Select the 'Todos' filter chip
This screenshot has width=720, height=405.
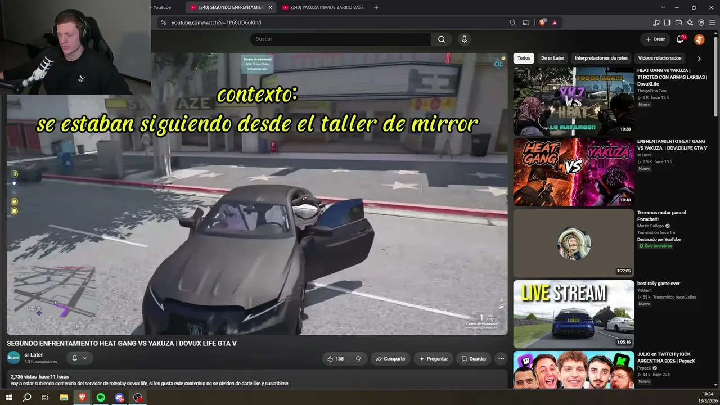click(524, 58)
